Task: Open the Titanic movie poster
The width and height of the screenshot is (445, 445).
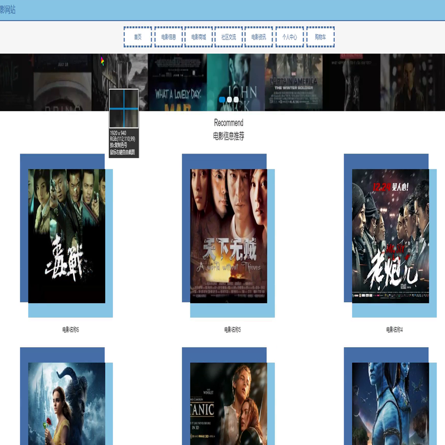Action: (x=229, y=404)
